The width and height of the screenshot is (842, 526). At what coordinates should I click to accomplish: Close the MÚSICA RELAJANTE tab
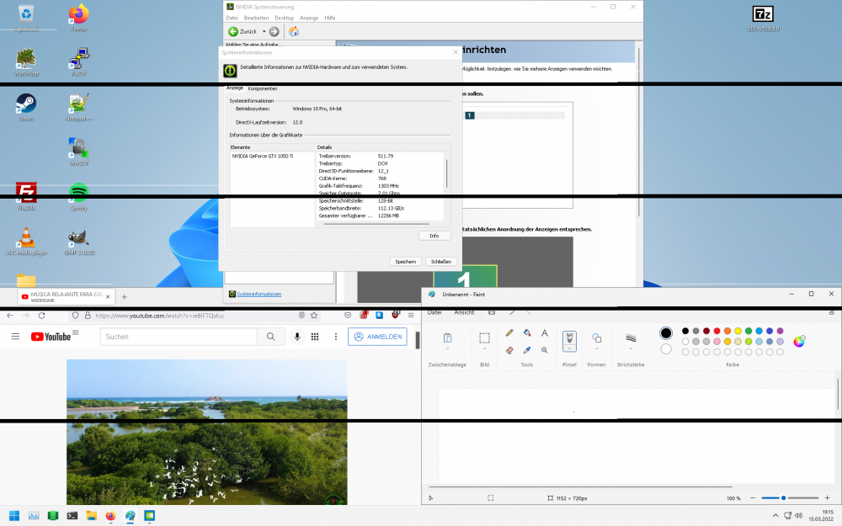(x=108, y=296)
